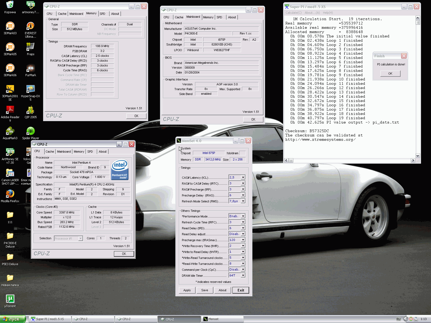Open Adobe Reader 9 shortcut

pos(10,114)
